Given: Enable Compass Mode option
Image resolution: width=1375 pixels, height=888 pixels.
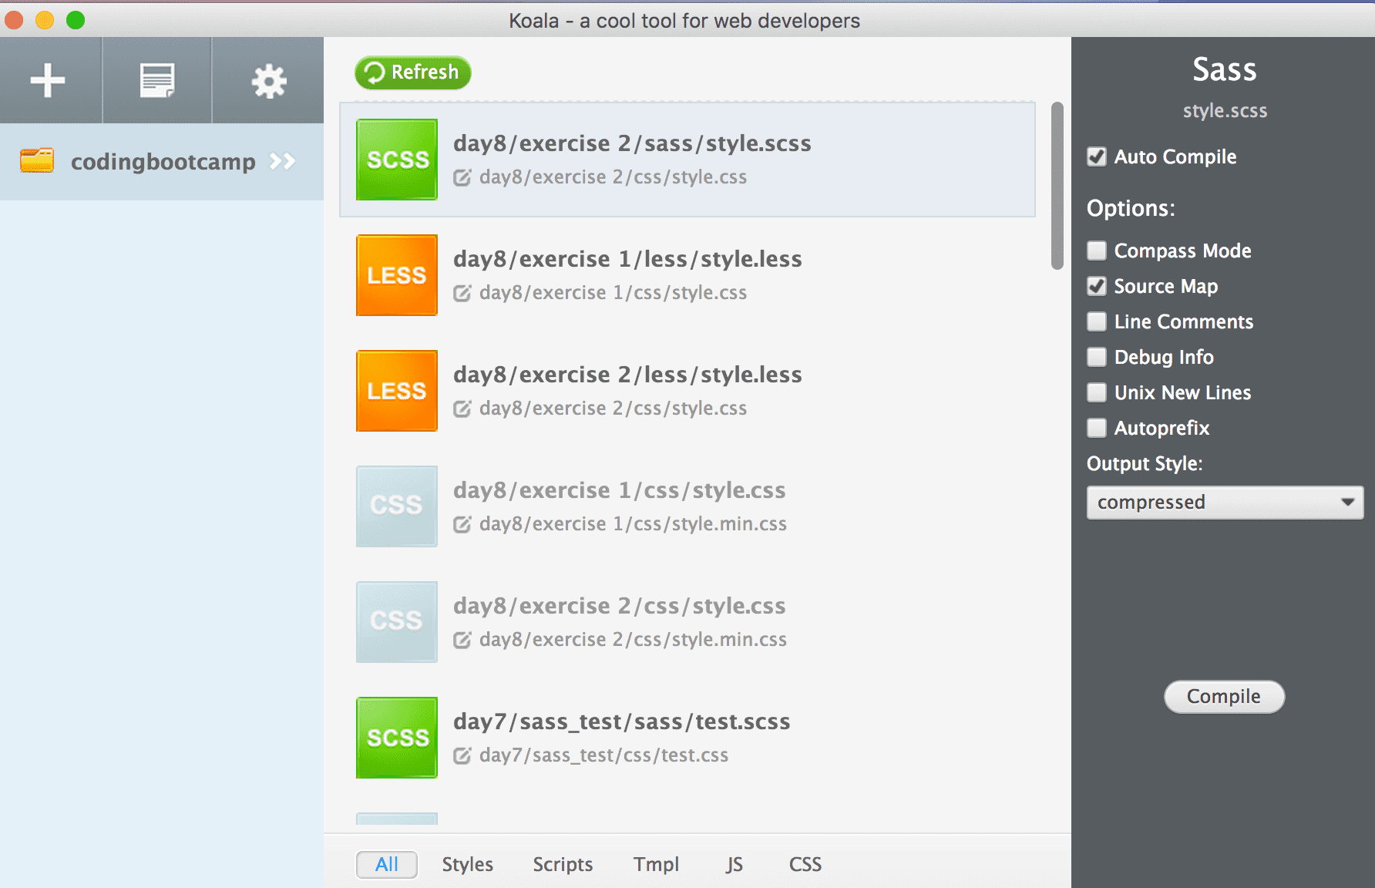Looking at the screenshot, I should 1097,251.
